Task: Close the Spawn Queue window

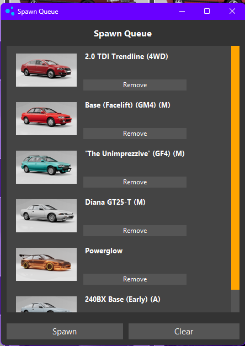Action: point(232,11)
